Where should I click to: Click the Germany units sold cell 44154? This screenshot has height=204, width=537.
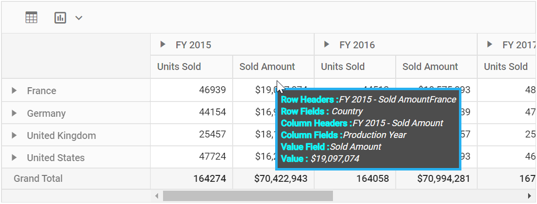point(192,112)
